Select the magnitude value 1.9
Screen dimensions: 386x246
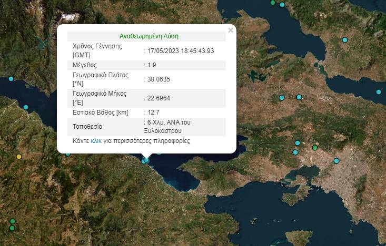pyautogui.click(x=152, y=65)
